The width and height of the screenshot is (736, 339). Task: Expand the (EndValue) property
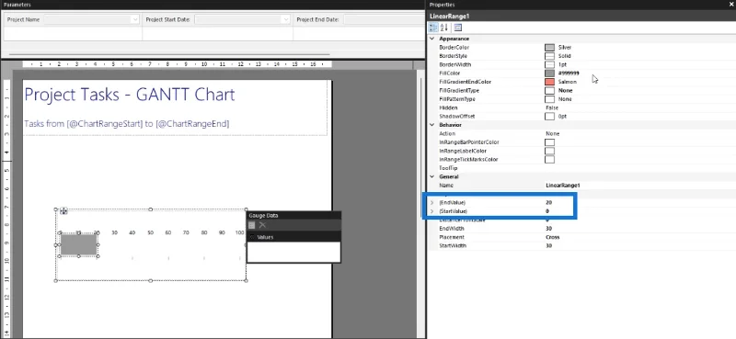(x=432, y=202)
